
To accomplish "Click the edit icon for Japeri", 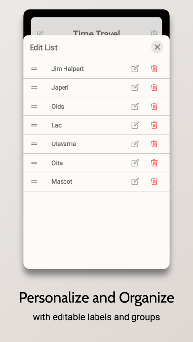I will point(135,87).
